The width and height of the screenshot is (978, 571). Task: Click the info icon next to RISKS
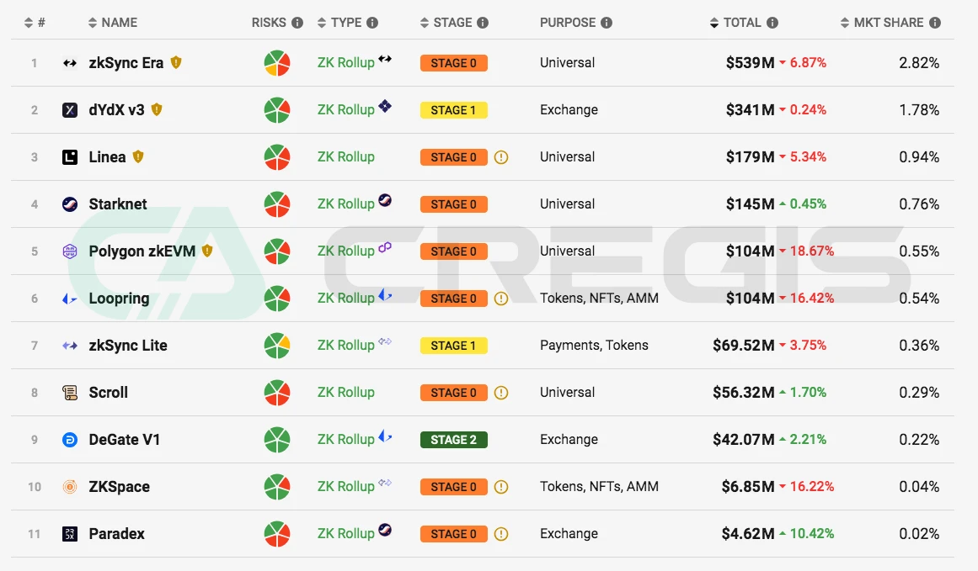pos(297,23)
